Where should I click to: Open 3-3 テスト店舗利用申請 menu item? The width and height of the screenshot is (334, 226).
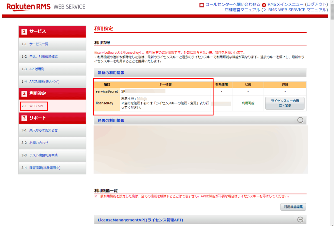tap(52, 155)
